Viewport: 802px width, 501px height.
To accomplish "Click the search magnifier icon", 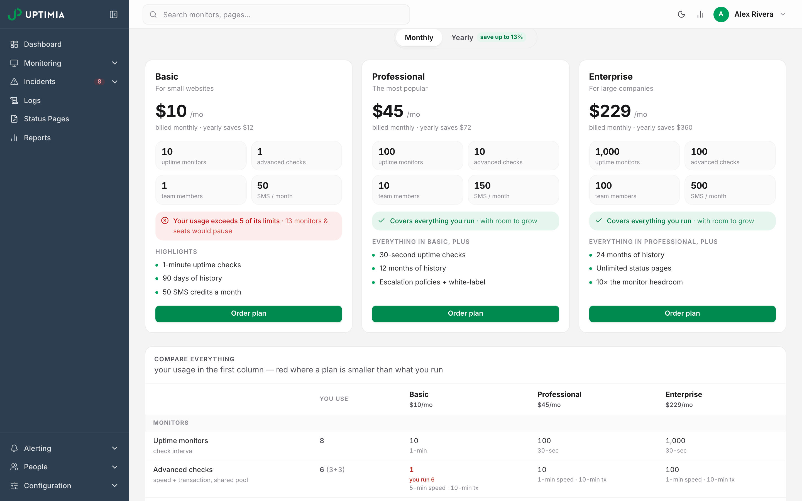I will [x=153, y=14].
